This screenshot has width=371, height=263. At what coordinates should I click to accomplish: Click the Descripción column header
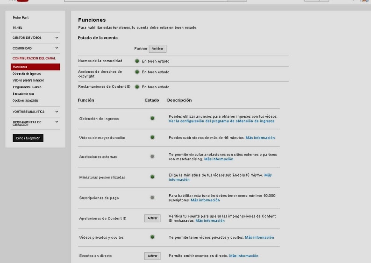pyautogui.click(x=179, y=100)
